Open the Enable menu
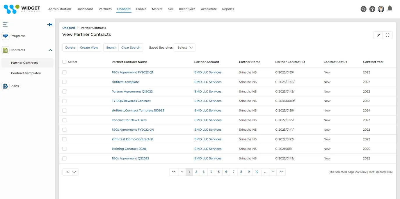400x199 pixels. (141, 9)
